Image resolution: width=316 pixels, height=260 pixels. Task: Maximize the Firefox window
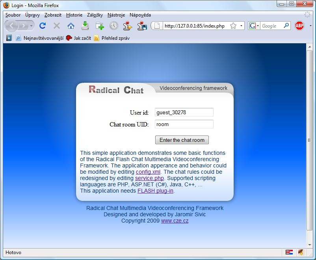tap(292, 4)
